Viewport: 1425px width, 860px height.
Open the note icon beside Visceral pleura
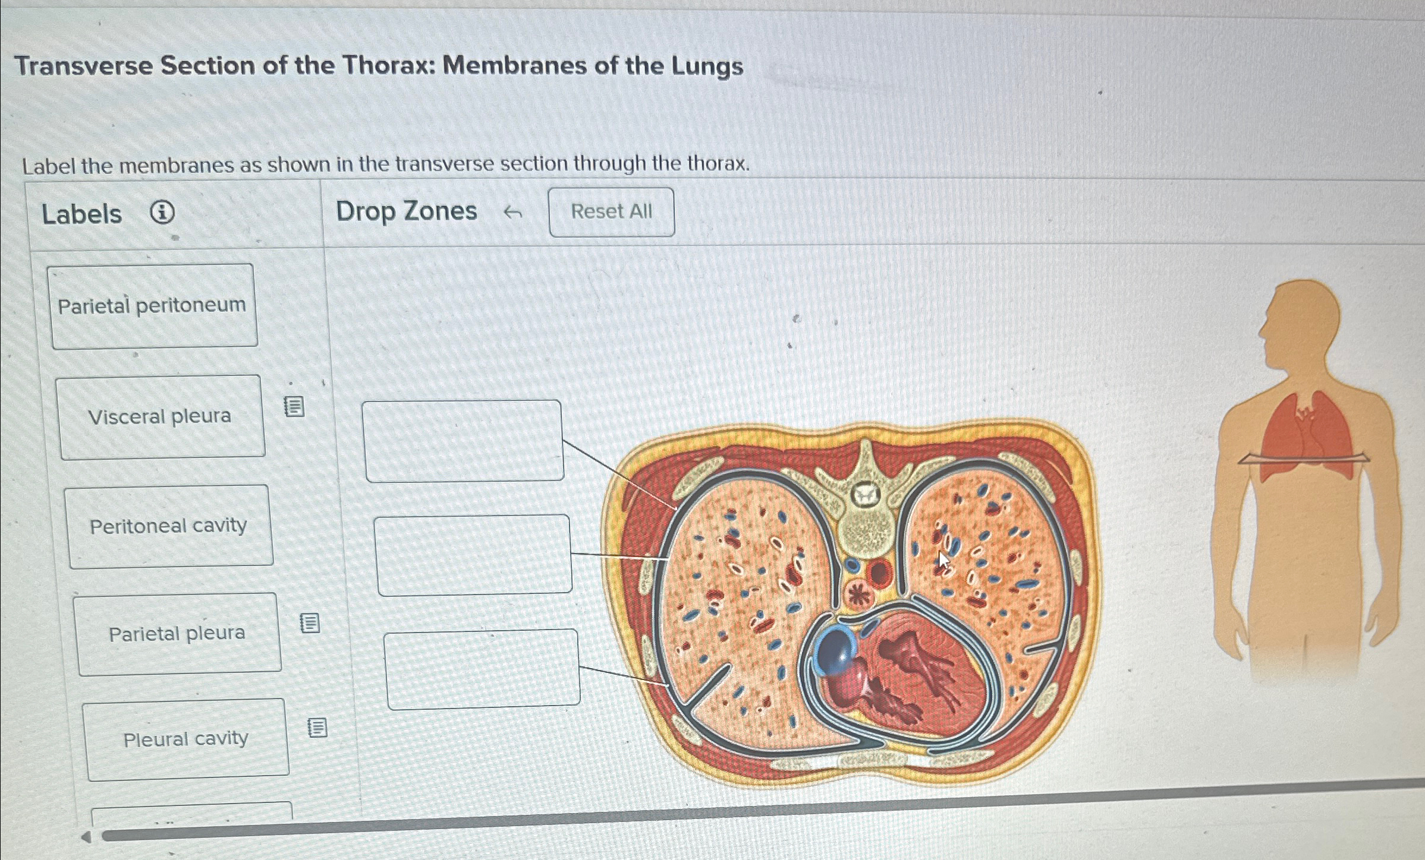coord(294,407)
